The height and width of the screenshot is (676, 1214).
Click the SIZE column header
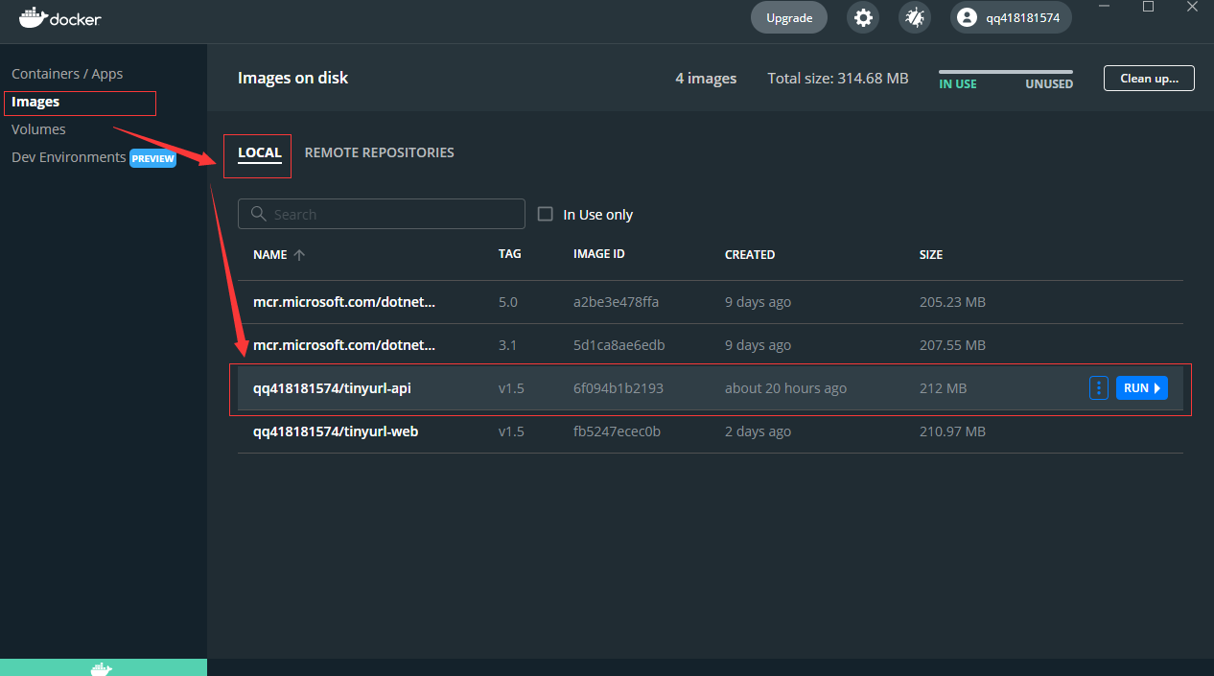pyautogui.click(x=931, y=255)
